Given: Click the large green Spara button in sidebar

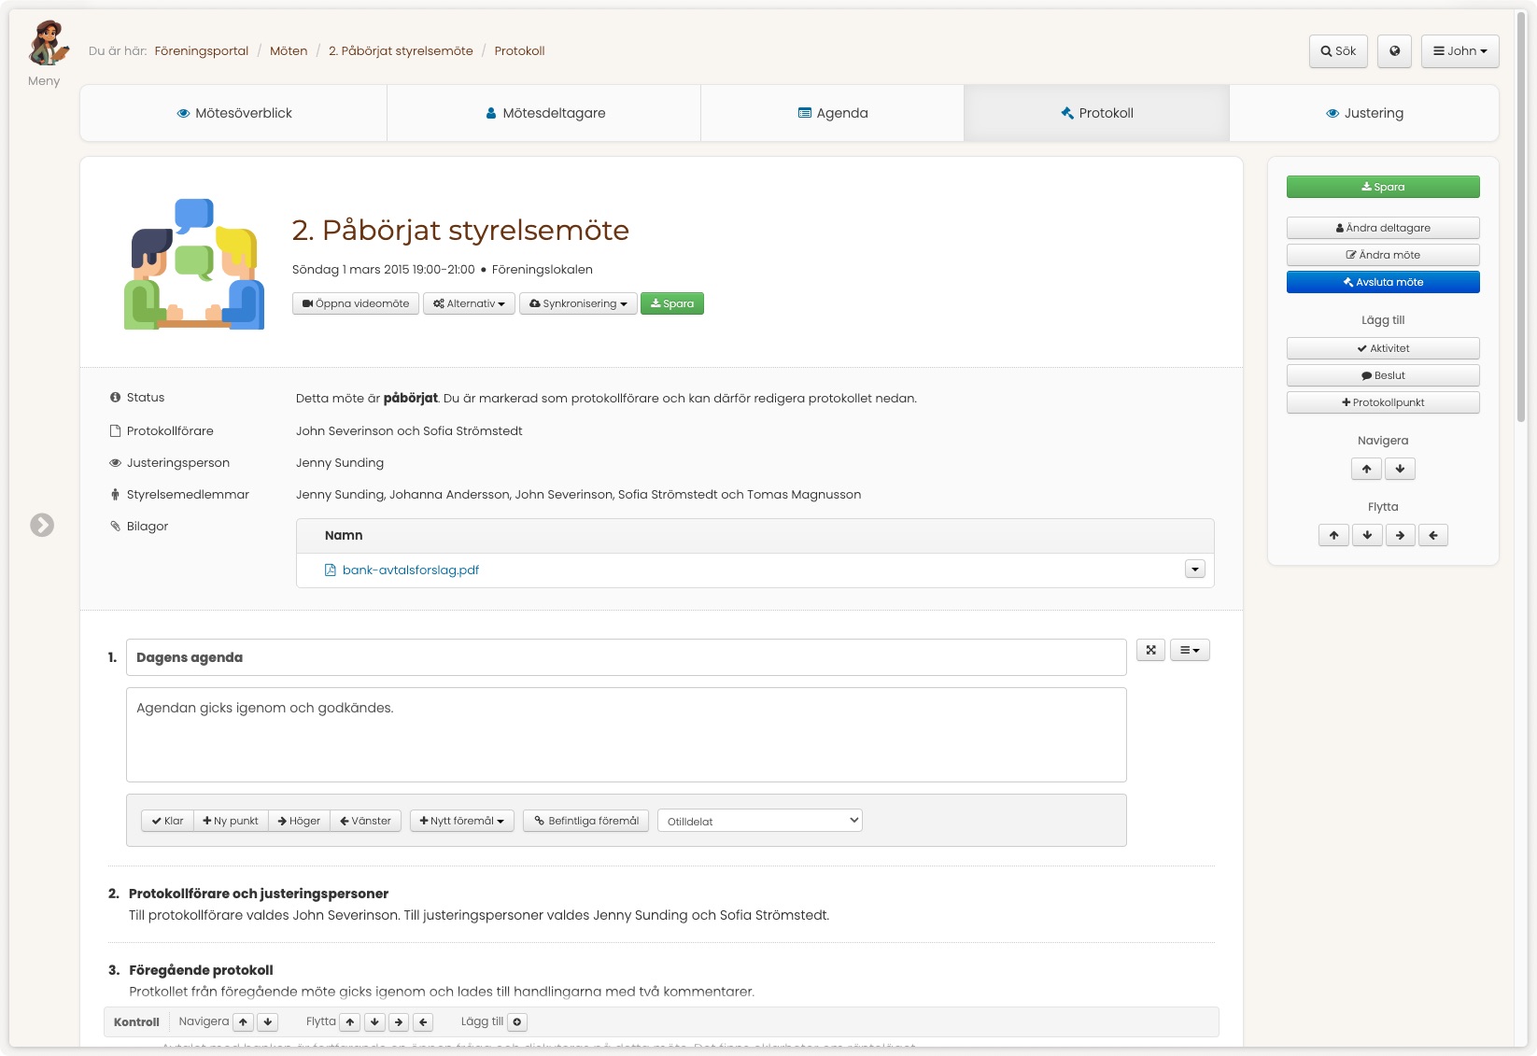Looking at the screenshot, I should tap(1383, 187).
